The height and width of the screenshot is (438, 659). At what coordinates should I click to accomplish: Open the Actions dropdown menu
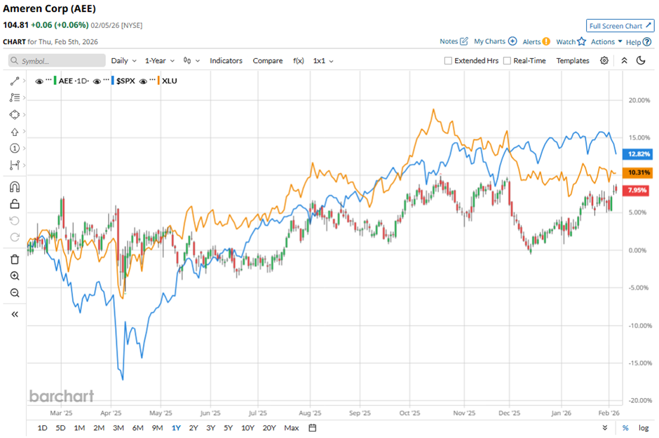tap(606, 42)
